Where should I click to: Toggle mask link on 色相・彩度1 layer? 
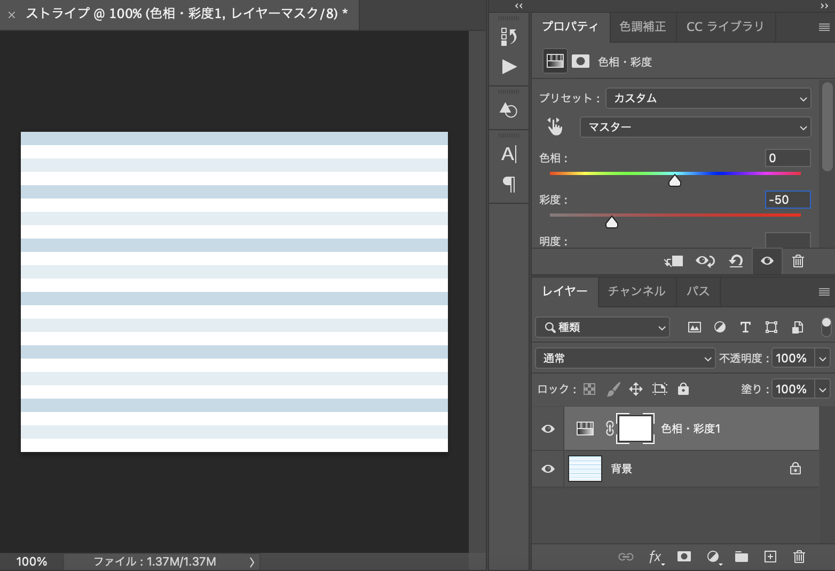click(610, 429)
